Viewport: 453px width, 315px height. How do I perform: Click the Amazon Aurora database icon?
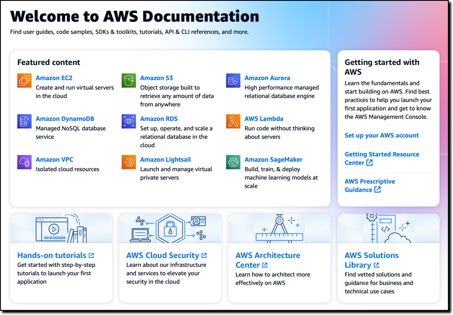pos(233,81)
